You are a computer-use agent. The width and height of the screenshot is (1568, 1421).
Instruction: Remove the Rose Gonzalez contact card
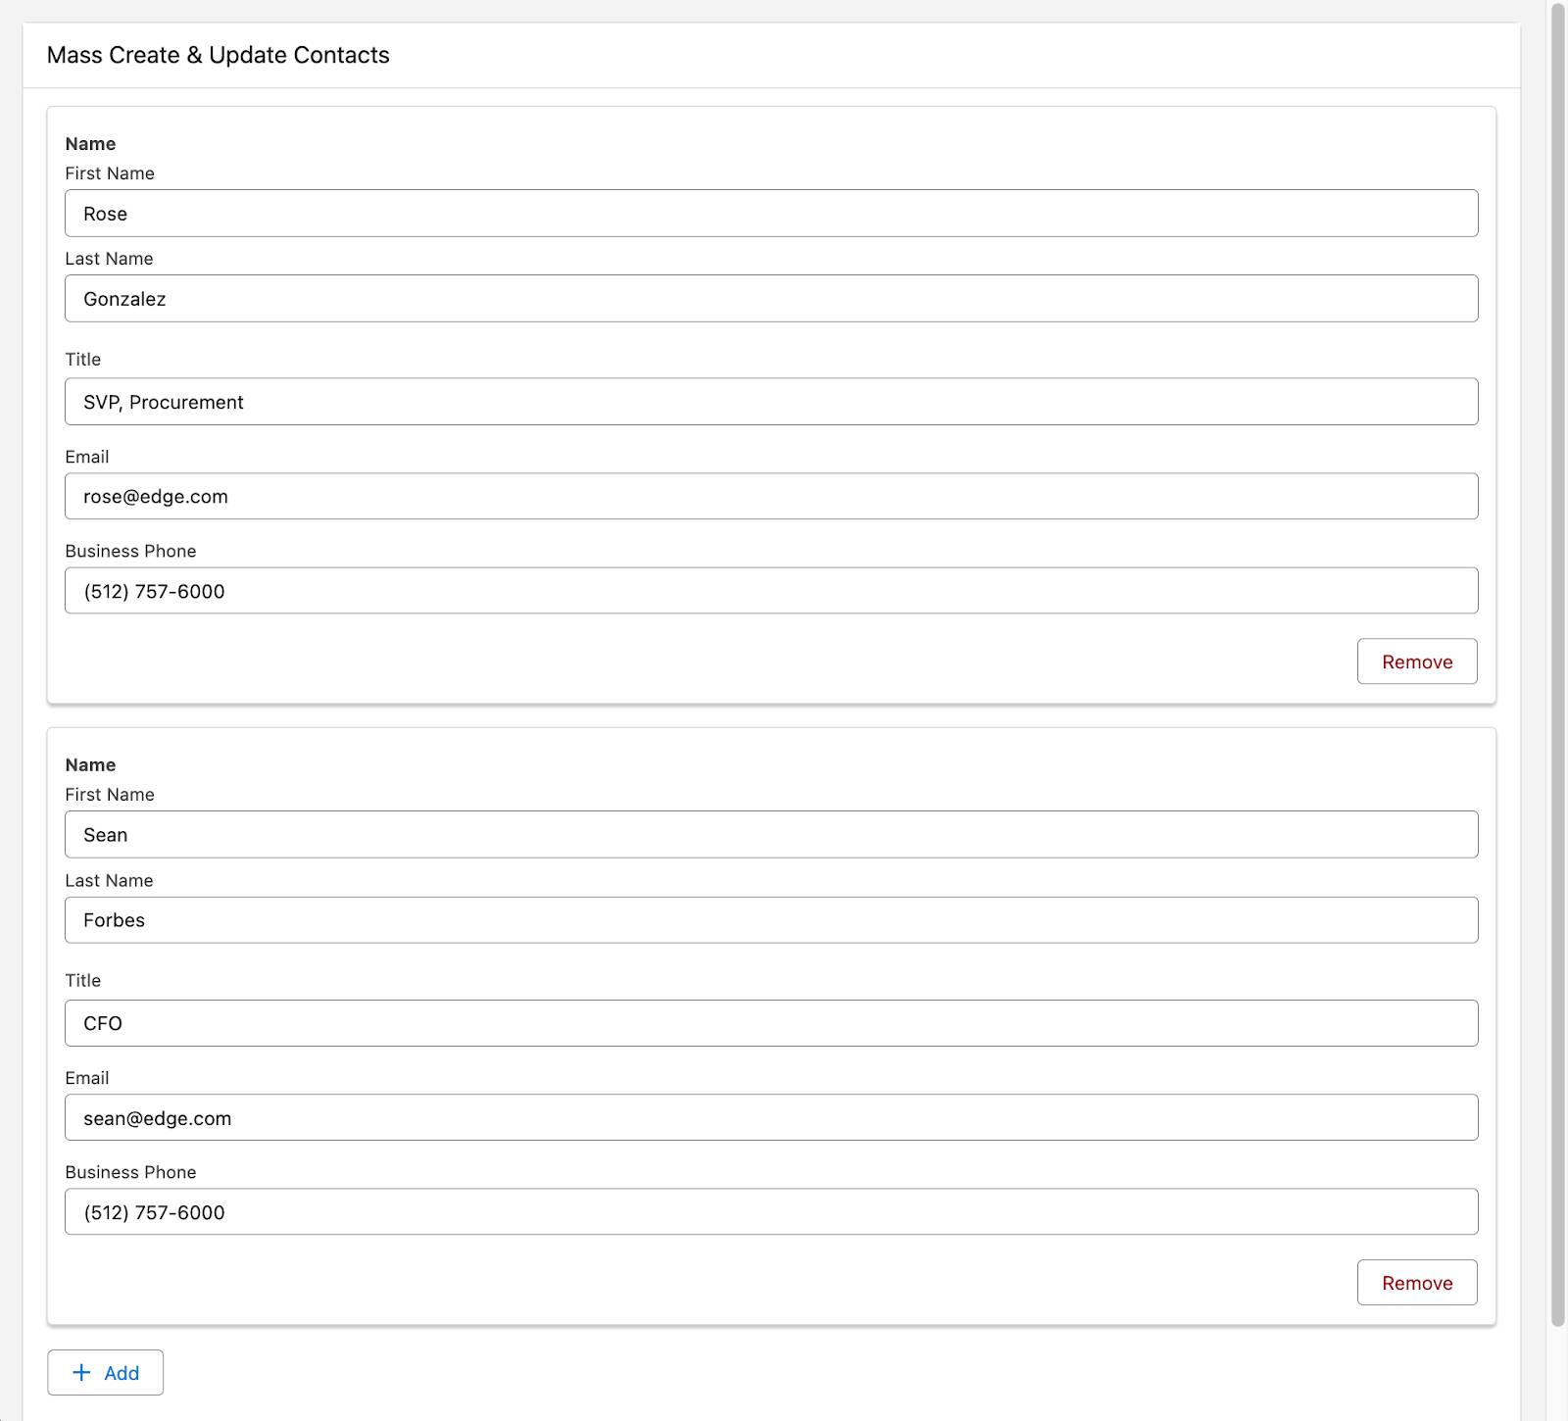tap(1416, 661)
